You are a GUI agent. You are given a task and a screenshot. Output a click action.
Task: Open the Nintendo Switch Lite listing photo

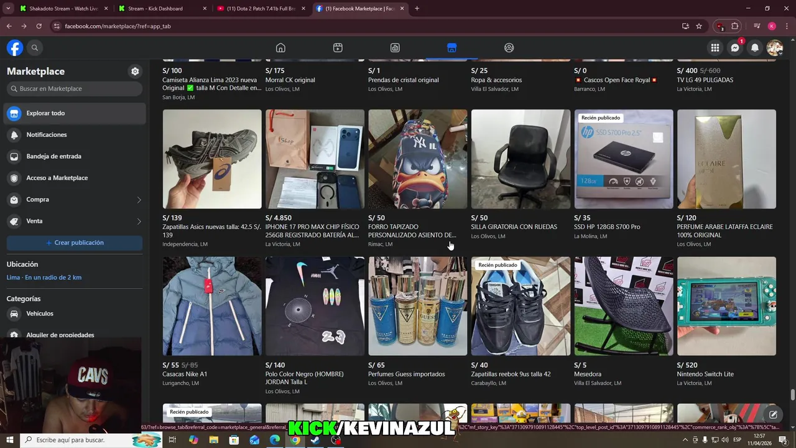pos(726,306)
